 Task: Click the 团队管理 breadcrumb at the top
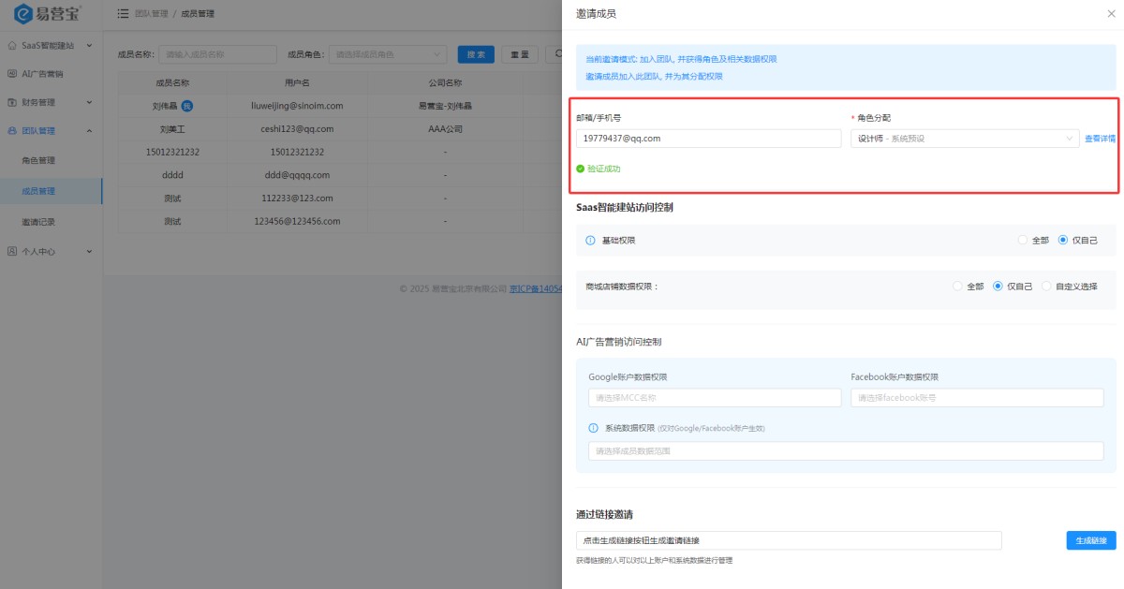[151, 14]
